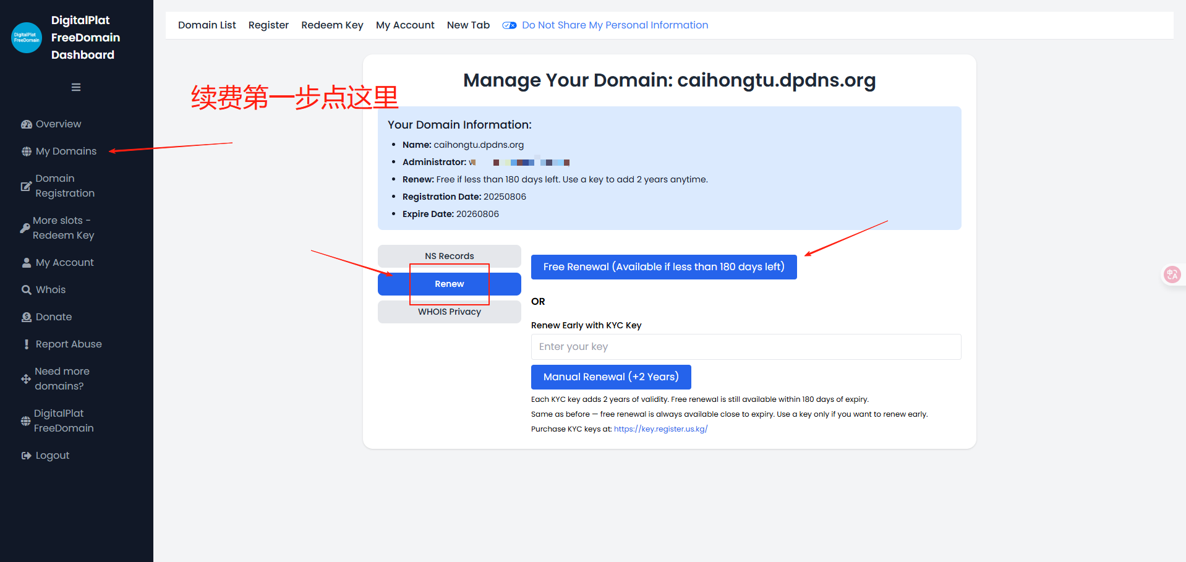
Task: Focus the Enter your key field
Action: (746, 347)
